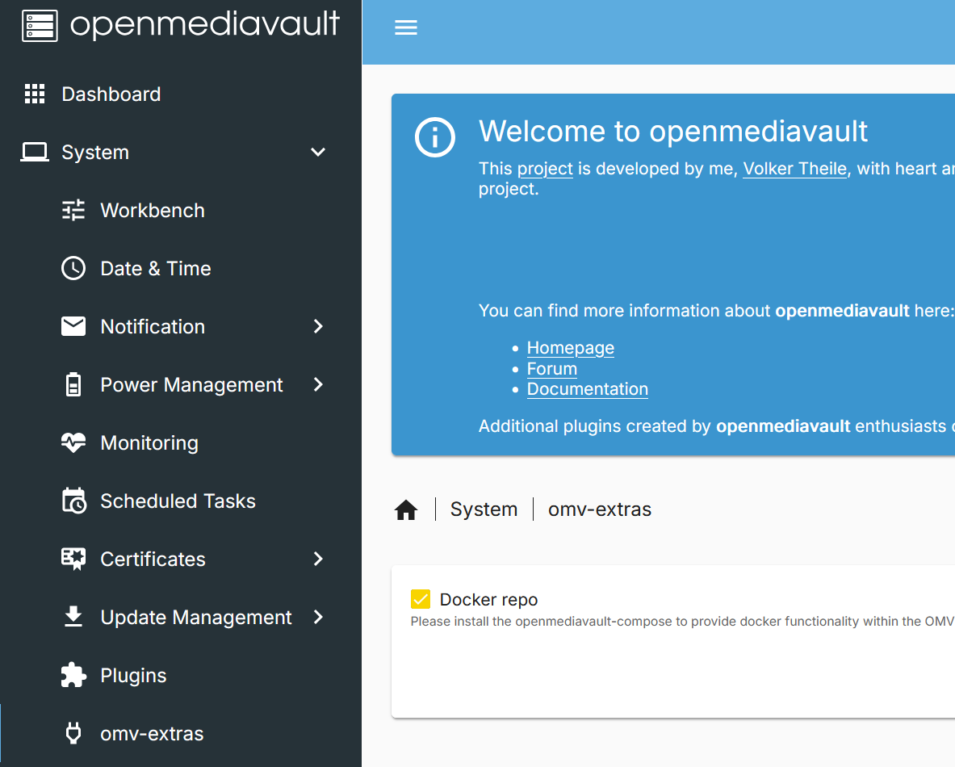Visit the Forum link
The image size is (955, 767).
[x=552, y=369]
